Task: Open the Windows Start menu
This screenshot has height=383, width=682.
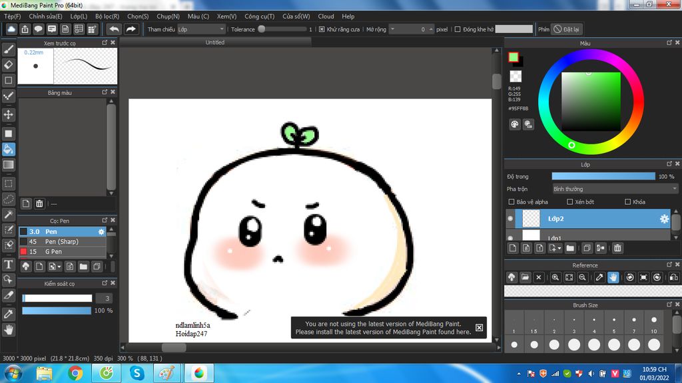Action: [13, 374]
